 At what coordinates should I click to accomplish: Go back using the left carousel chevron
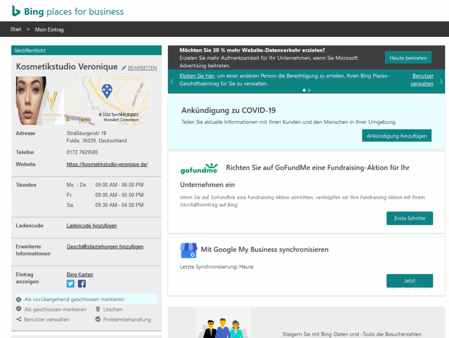tap(171, 82)
